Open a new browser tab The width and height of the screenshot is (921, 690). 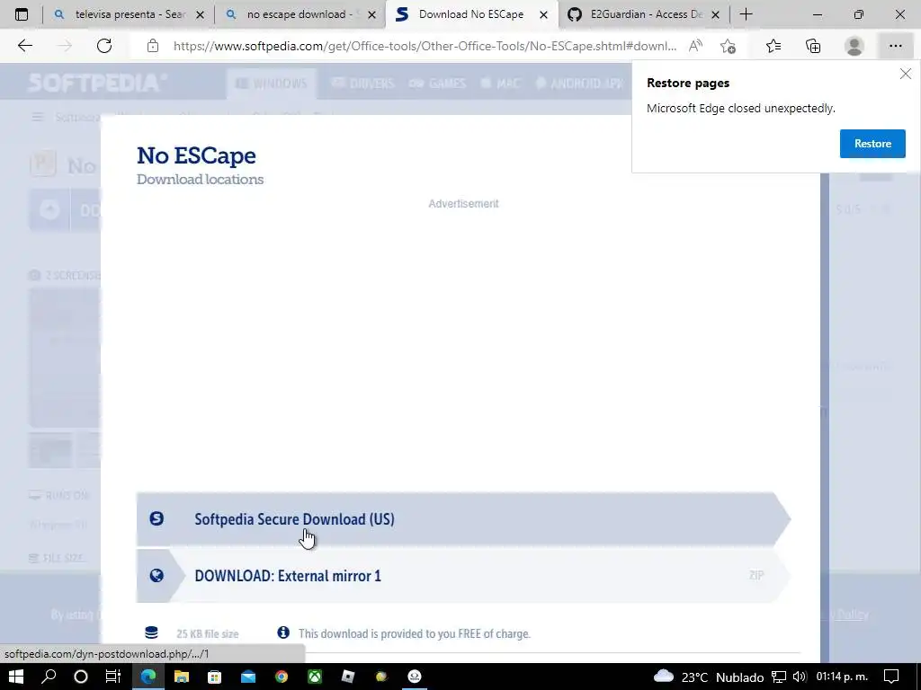point(746,14)
